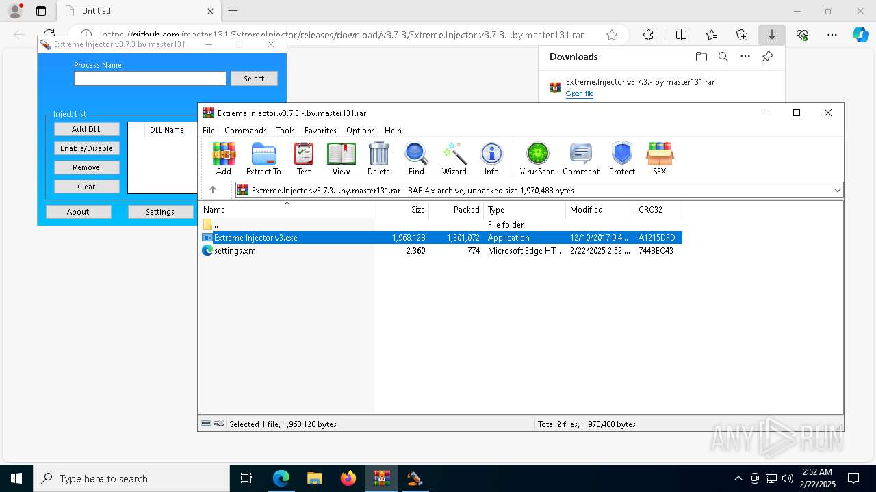
Task: Add page to favorites star icon
Action: coord(612,35)
